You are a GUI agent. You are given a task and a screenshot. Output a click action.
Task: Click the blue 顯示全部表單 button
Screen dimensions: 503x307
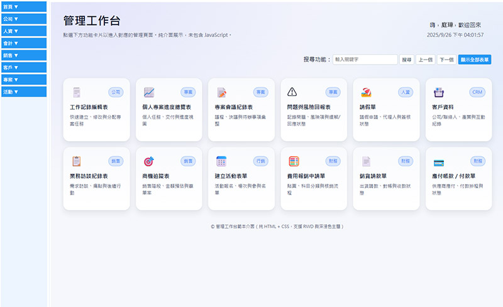coord(475,60)
